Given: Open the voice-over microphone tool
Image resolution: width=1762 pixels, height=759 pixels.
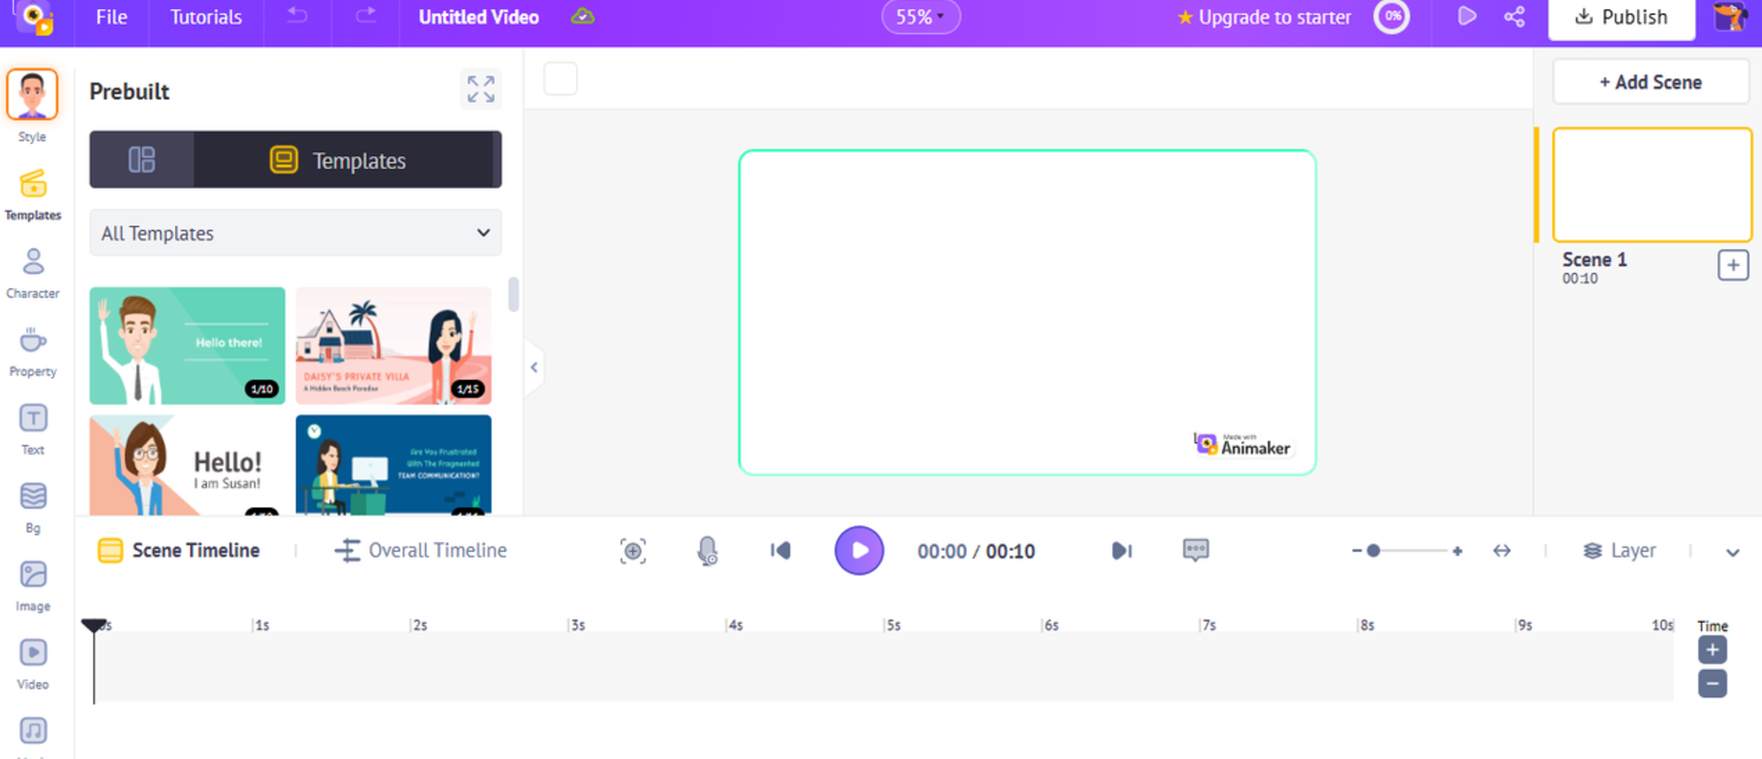Looking at the screenshot, I should click(x=707, y=551).
